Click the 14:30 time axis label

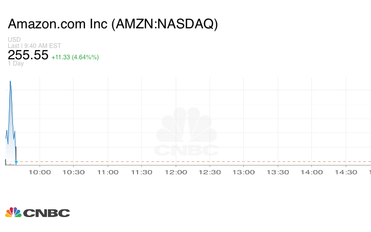click(346, 172)
